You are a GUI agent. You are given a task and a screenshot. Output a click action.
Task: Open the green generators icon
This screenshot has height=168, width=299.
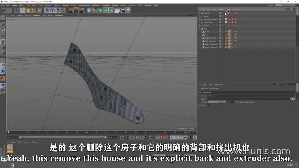(100, 10)
